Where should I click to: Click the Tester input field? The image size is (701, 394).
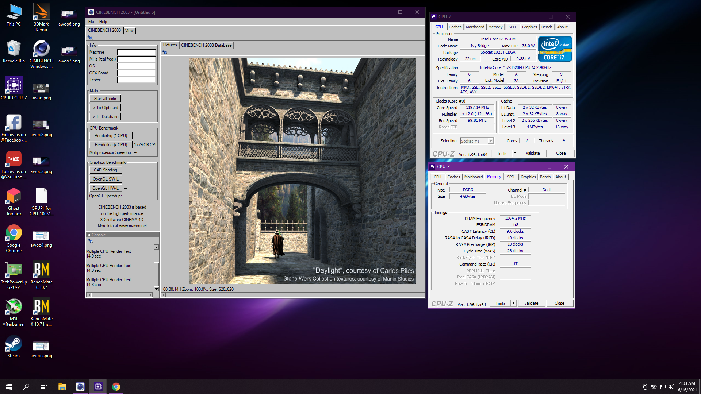[136, 80]
